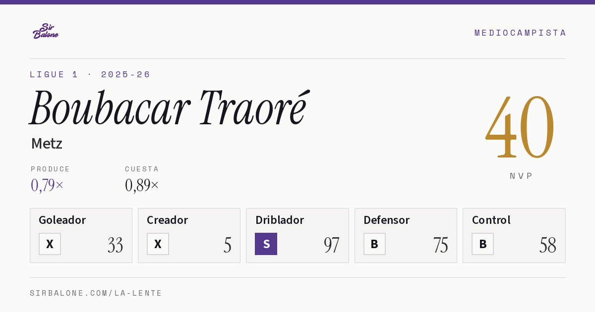Click the Metz club name

47,144
